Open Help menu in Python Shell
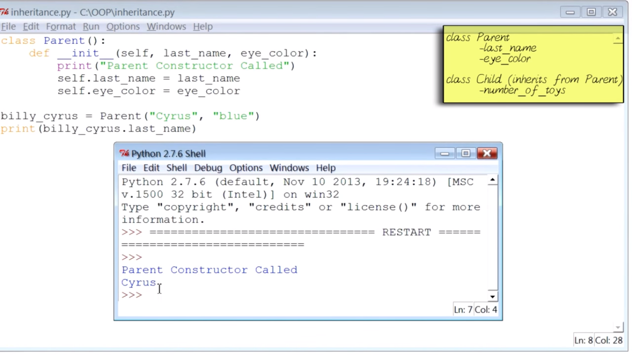Screen dimensions: 632x355 [x=326, y=168]
